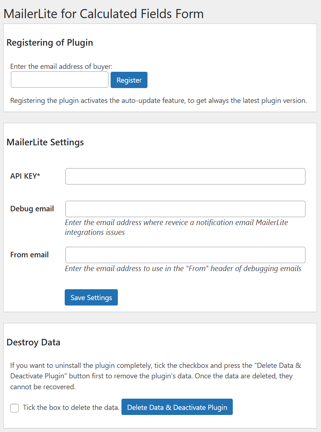Focus the API KEY input field
Image resolution: width=321 pixels, height=432 pixels.
185,176
